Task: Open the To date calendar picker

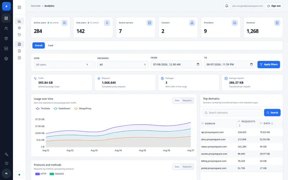Action: (251, 64)
